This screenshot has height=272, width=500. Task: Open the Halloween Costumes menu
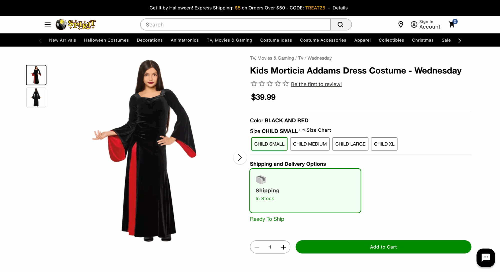(x=106, y=40)
